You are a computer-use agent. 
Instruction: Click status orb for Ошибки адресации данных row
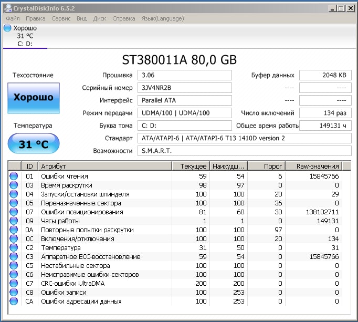point(14,301)
